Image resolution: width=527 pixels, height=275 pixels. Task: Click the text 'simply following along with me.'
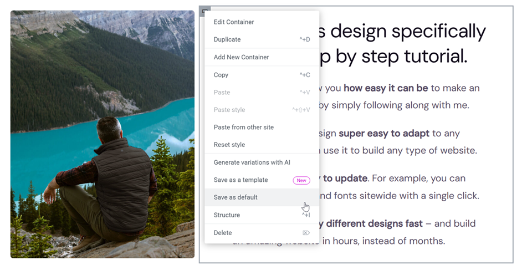[x=400, y=105]
